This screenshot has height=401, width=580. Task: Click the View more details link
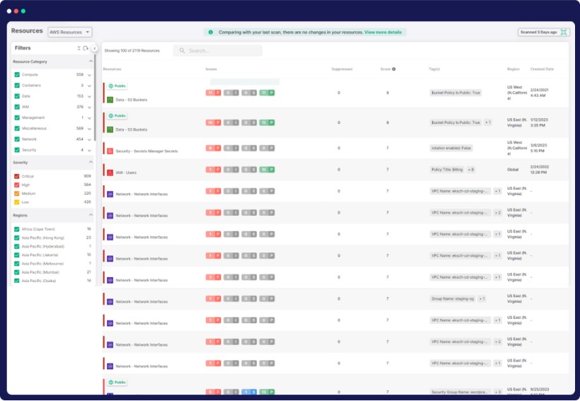[x=382, y=32]
